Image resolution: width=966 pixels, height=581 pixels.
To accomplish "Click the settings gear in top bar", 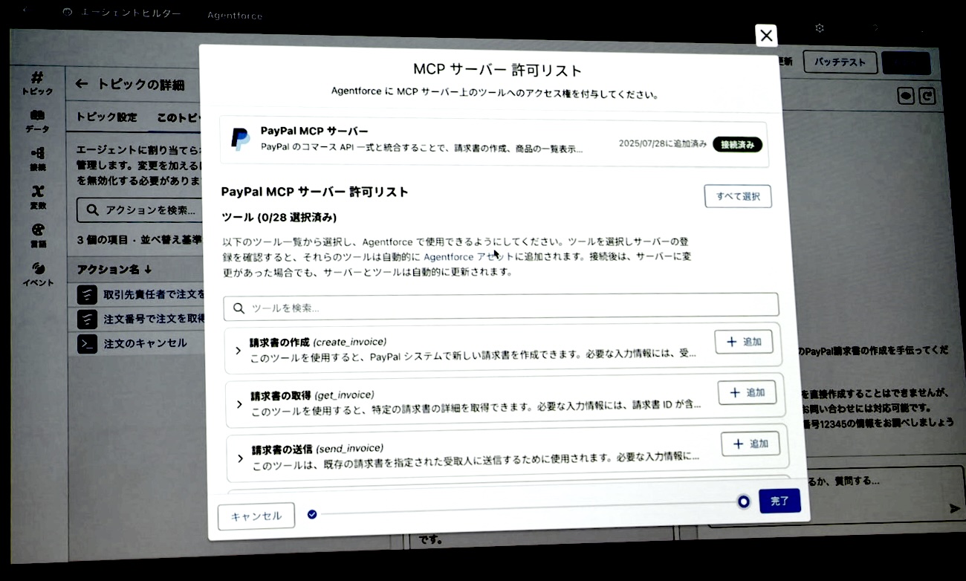I will coord(820,27).
